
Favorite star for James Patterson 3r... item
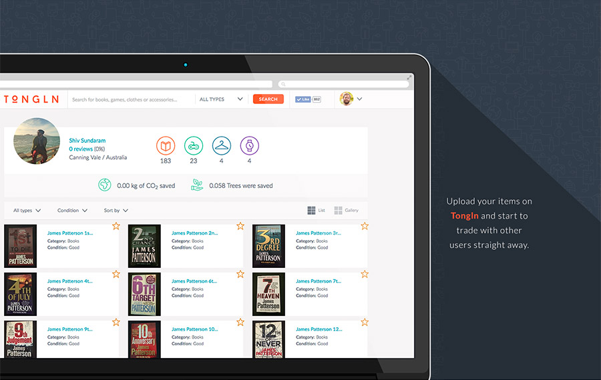365,226
